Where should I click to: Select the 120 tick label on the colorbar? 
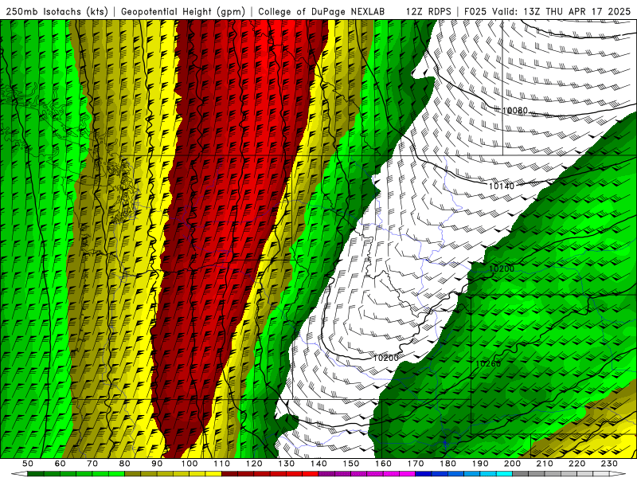coord(254,464)
